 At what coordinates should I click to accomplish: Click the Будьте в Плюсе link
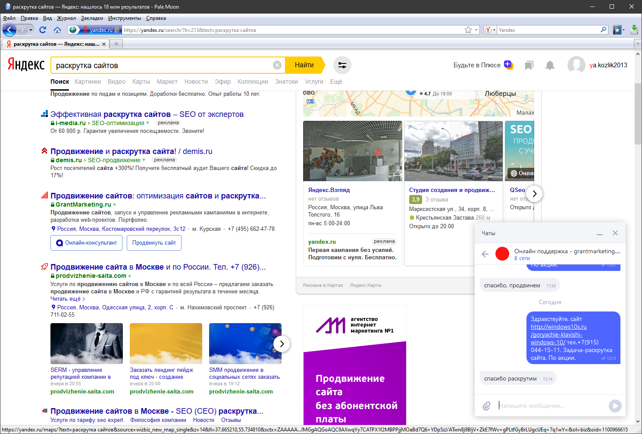tap(477, 65)
